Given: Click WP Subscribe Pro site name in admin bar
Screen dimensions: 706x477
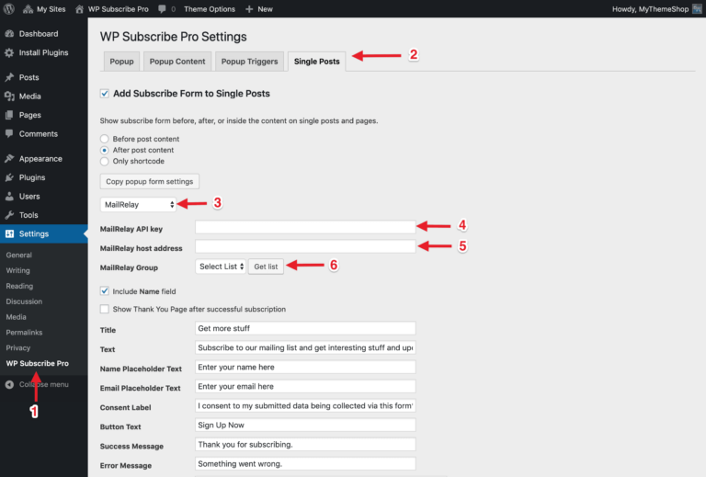Looking at the screenshot, I should [119, 9].
